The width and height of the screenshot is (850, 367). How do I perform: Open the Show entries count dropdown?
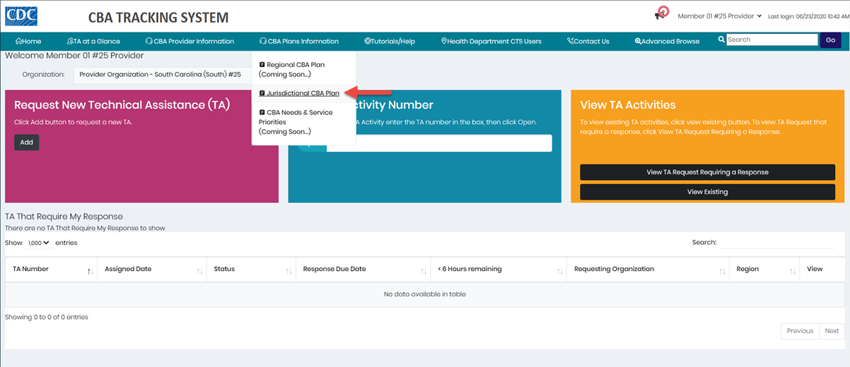point(38,243)
